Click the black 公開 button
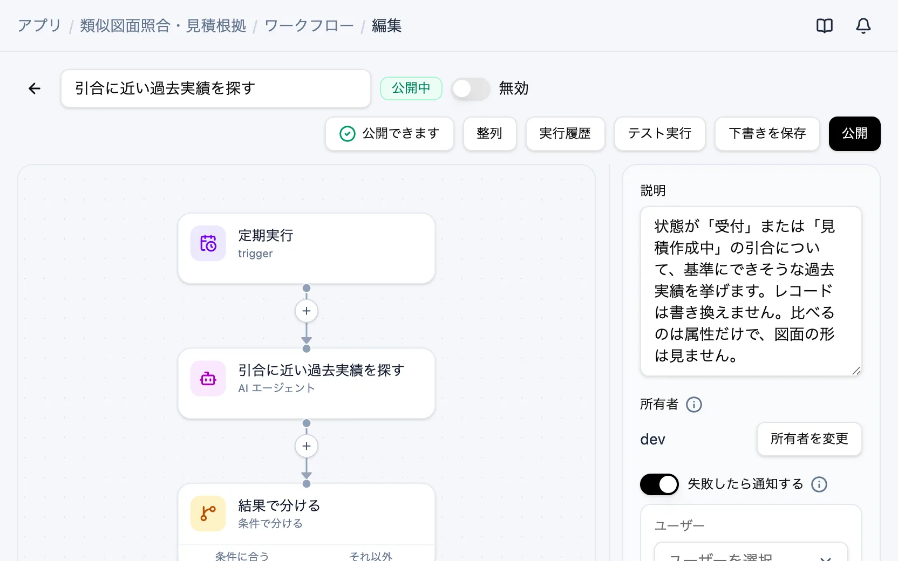Image resolution: width=898 pixels, height=561 pixels. 854,134
